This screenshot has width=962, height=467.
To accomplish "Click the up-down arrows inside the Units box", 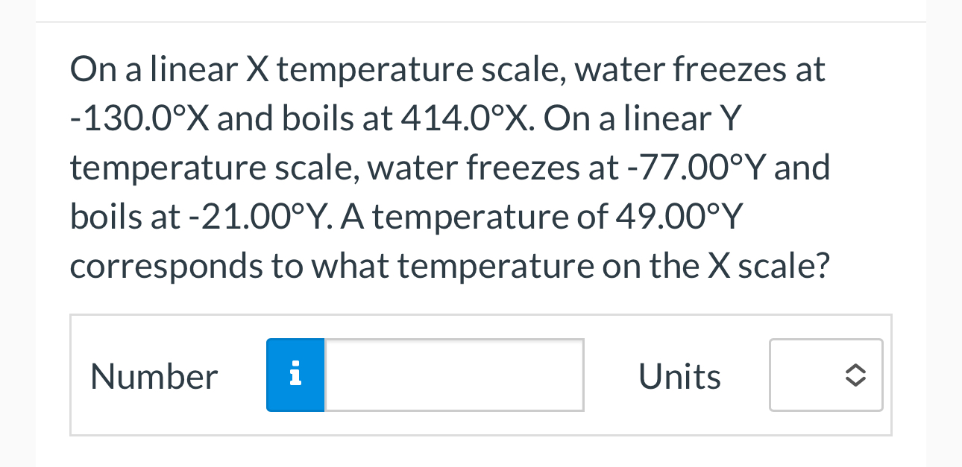I will (855, 375).
